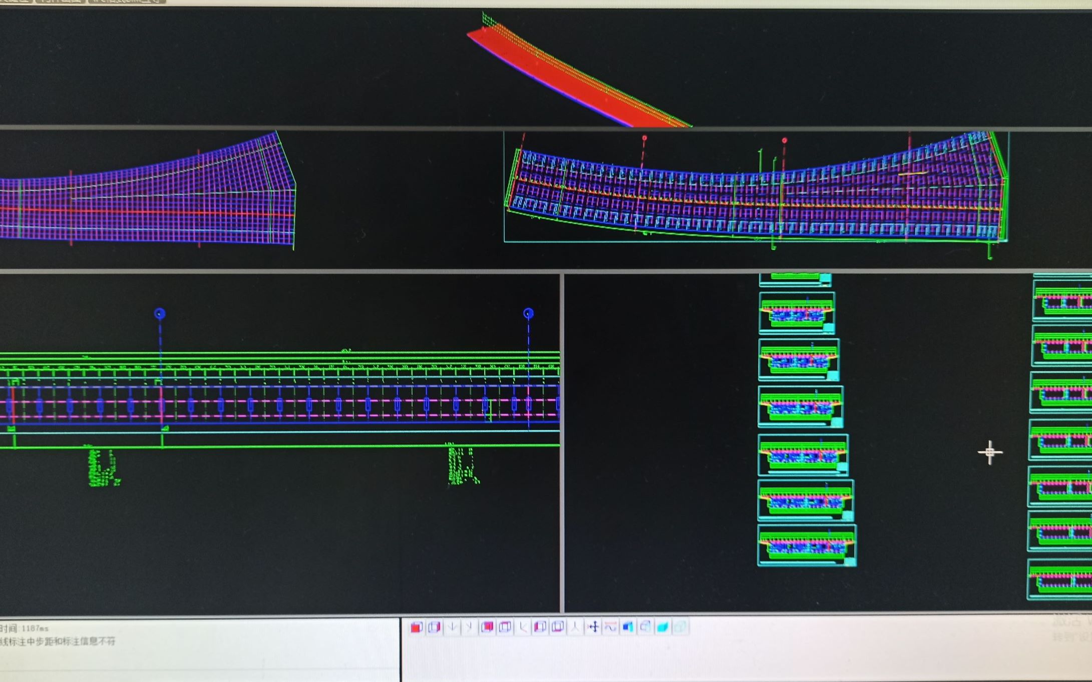Activate the four-arrow pan move tool
Viewport: 1092px width, 682px height.
594,627
